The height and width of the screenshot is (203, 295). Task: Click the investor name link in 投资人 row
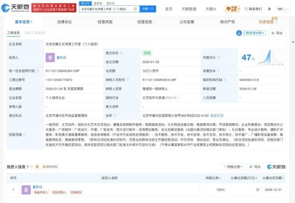click(x=61, y=58)
